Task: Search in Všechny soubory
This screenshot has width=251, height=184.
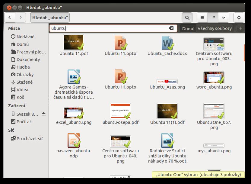Action: (214, 28)
